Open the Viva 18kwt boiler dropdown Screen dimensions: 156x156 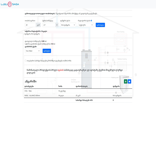[33, 51]
